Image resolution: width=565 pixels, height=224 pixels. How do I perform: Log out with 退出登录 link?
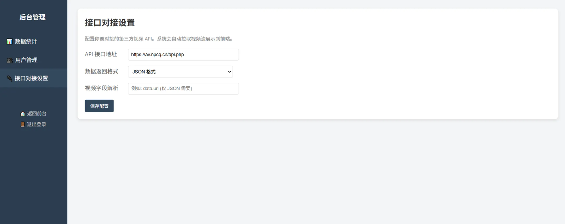coord(34,124)
